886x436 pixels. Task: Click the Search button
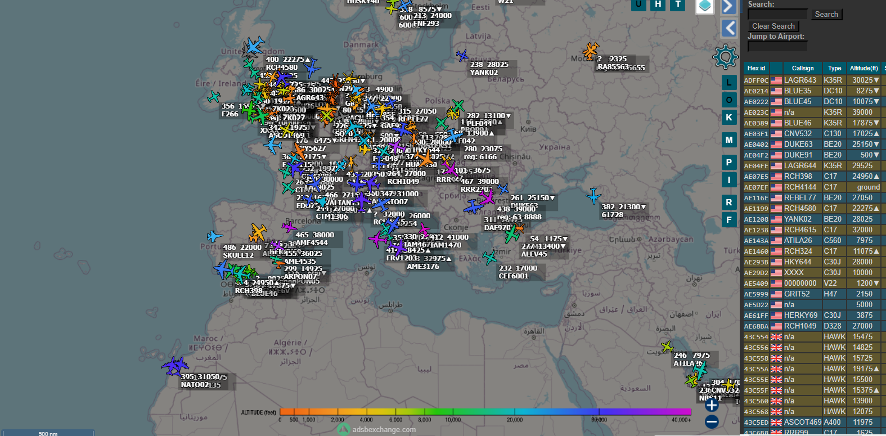826,15
